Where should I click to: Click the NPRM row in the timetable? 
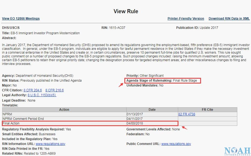pos(120,114)
